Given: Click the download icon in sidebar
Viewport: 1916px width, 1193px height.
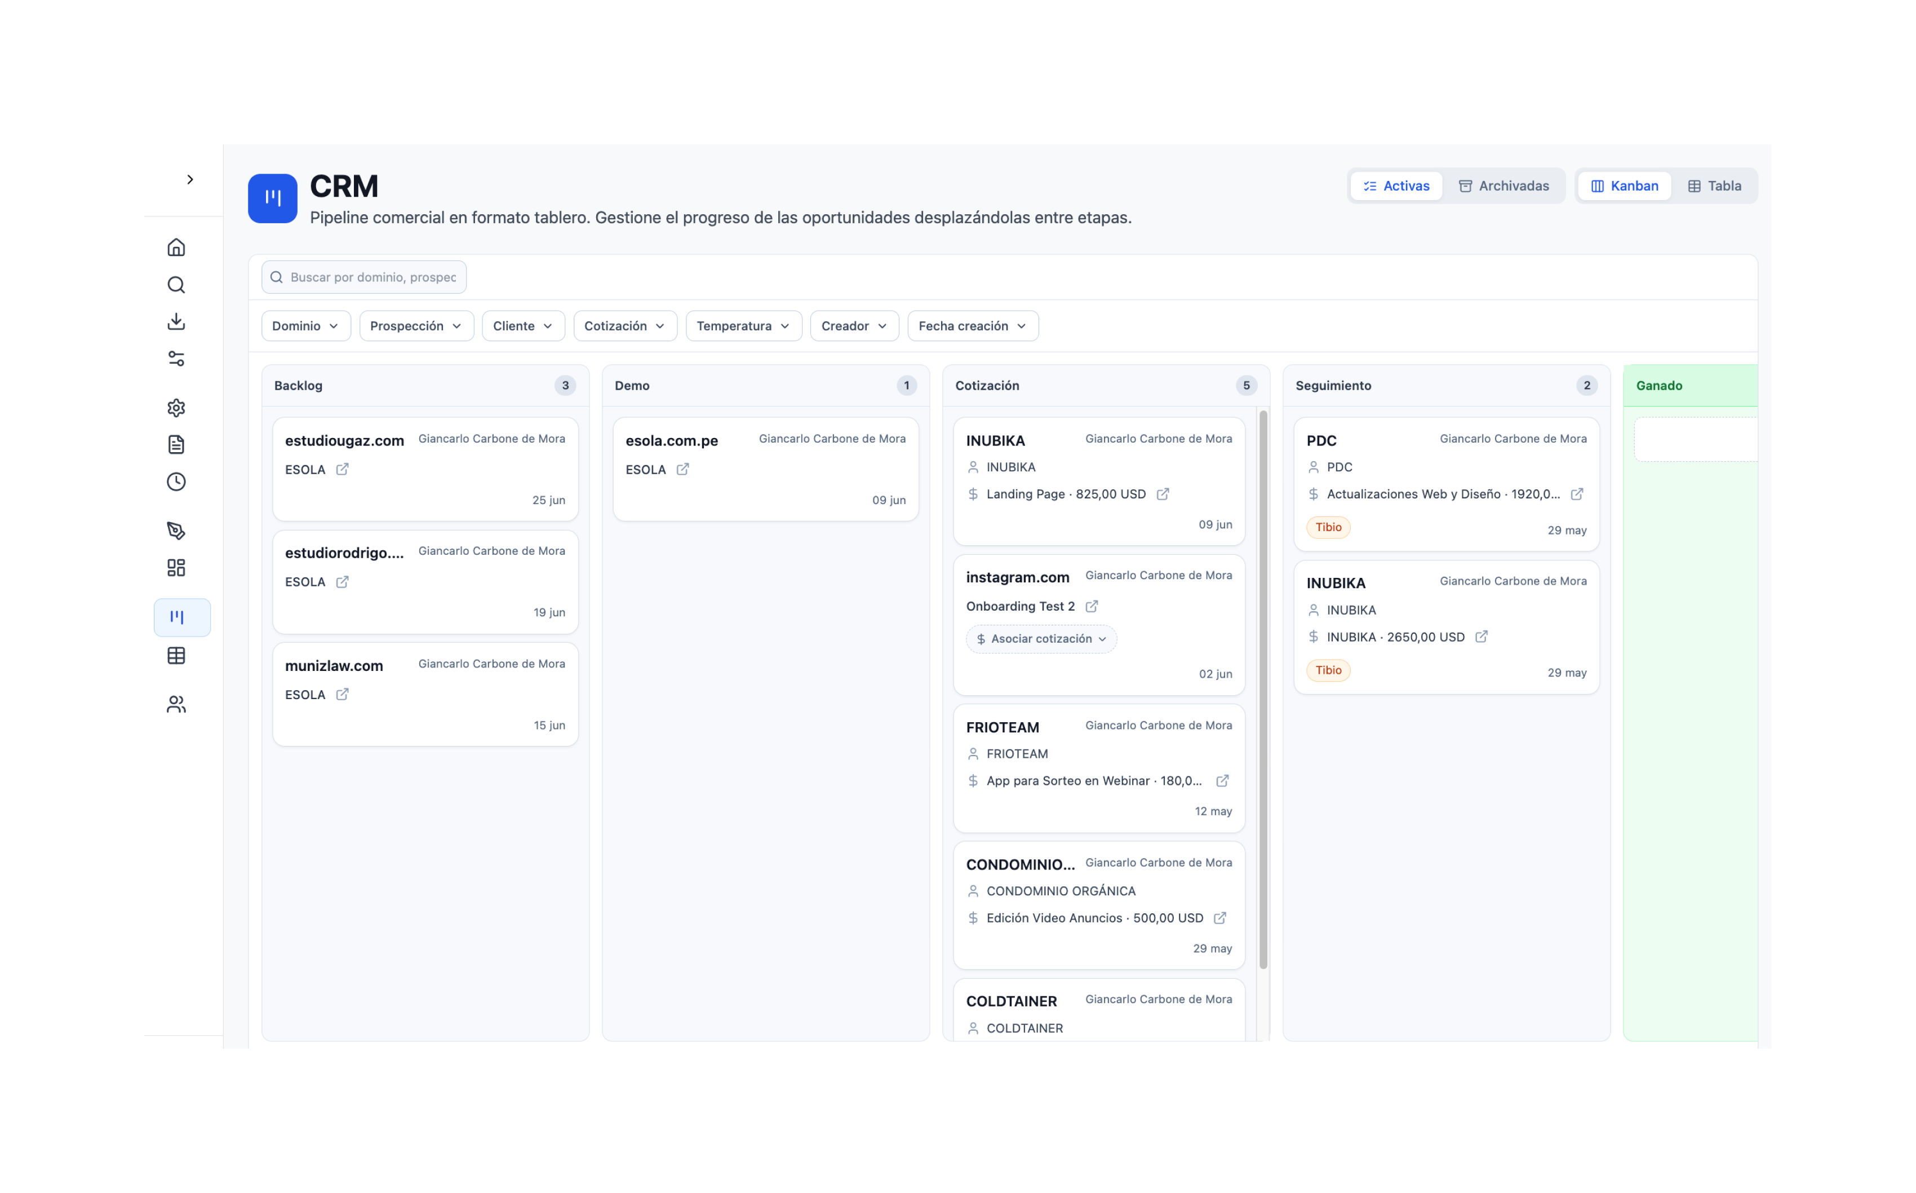Looking at the screenshot, I should [x=176, y=322].
